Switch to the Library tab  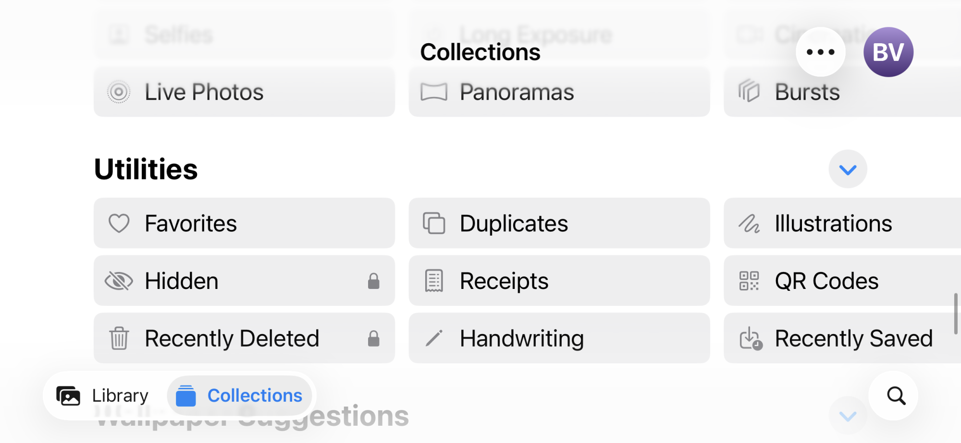pyautogui.click(x=103, y=396)
